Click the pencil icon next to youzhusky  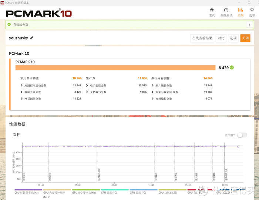pyautogui.click(x=32, y=38)
